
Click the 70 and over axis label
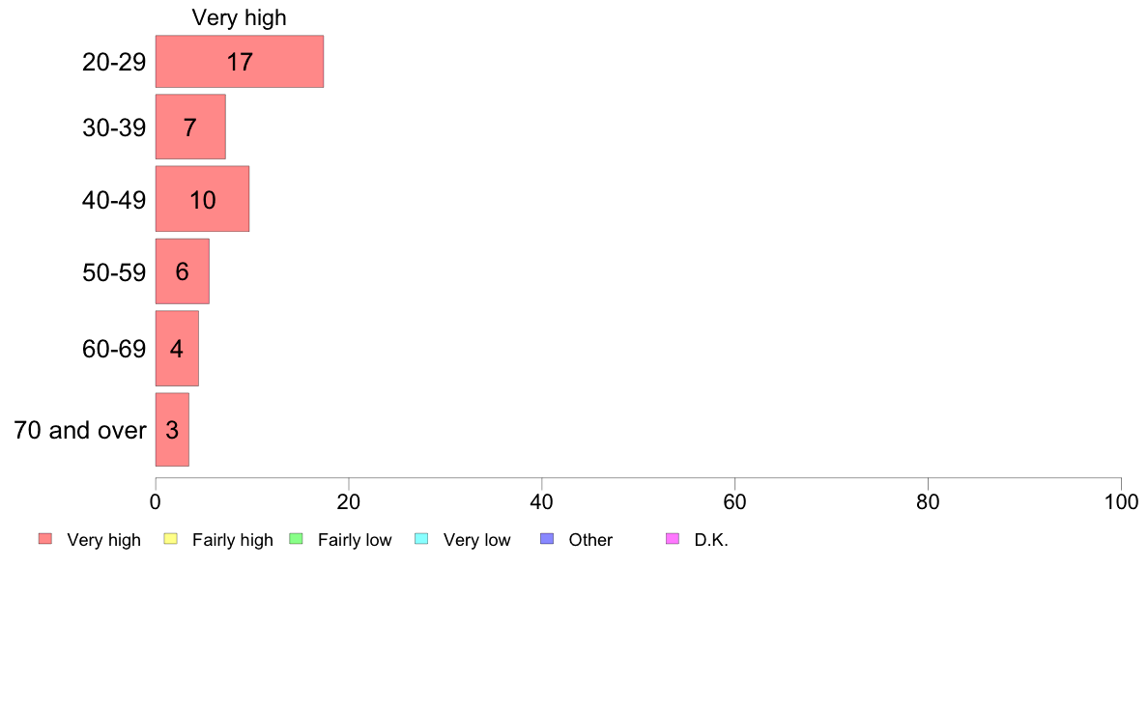pyautogui.click(x=80, y=430)
